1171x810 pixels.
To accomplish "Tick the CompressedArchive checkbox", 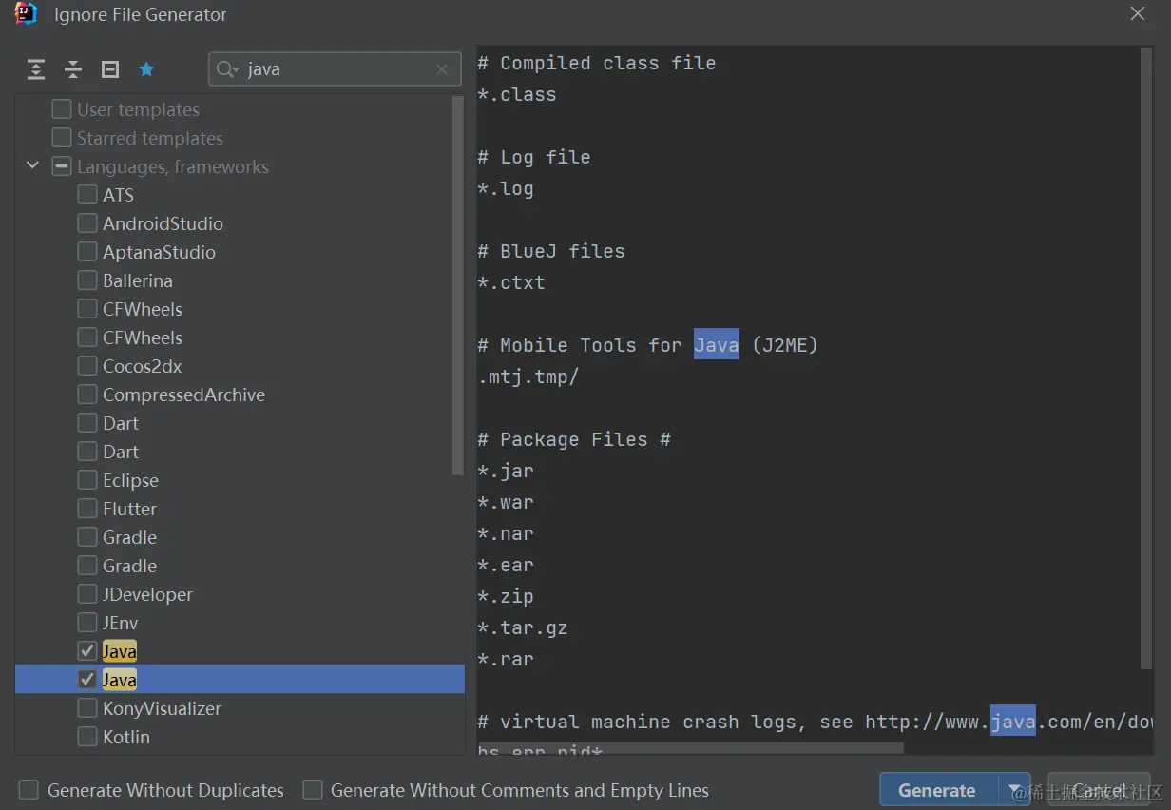I will tap(87, 395).
